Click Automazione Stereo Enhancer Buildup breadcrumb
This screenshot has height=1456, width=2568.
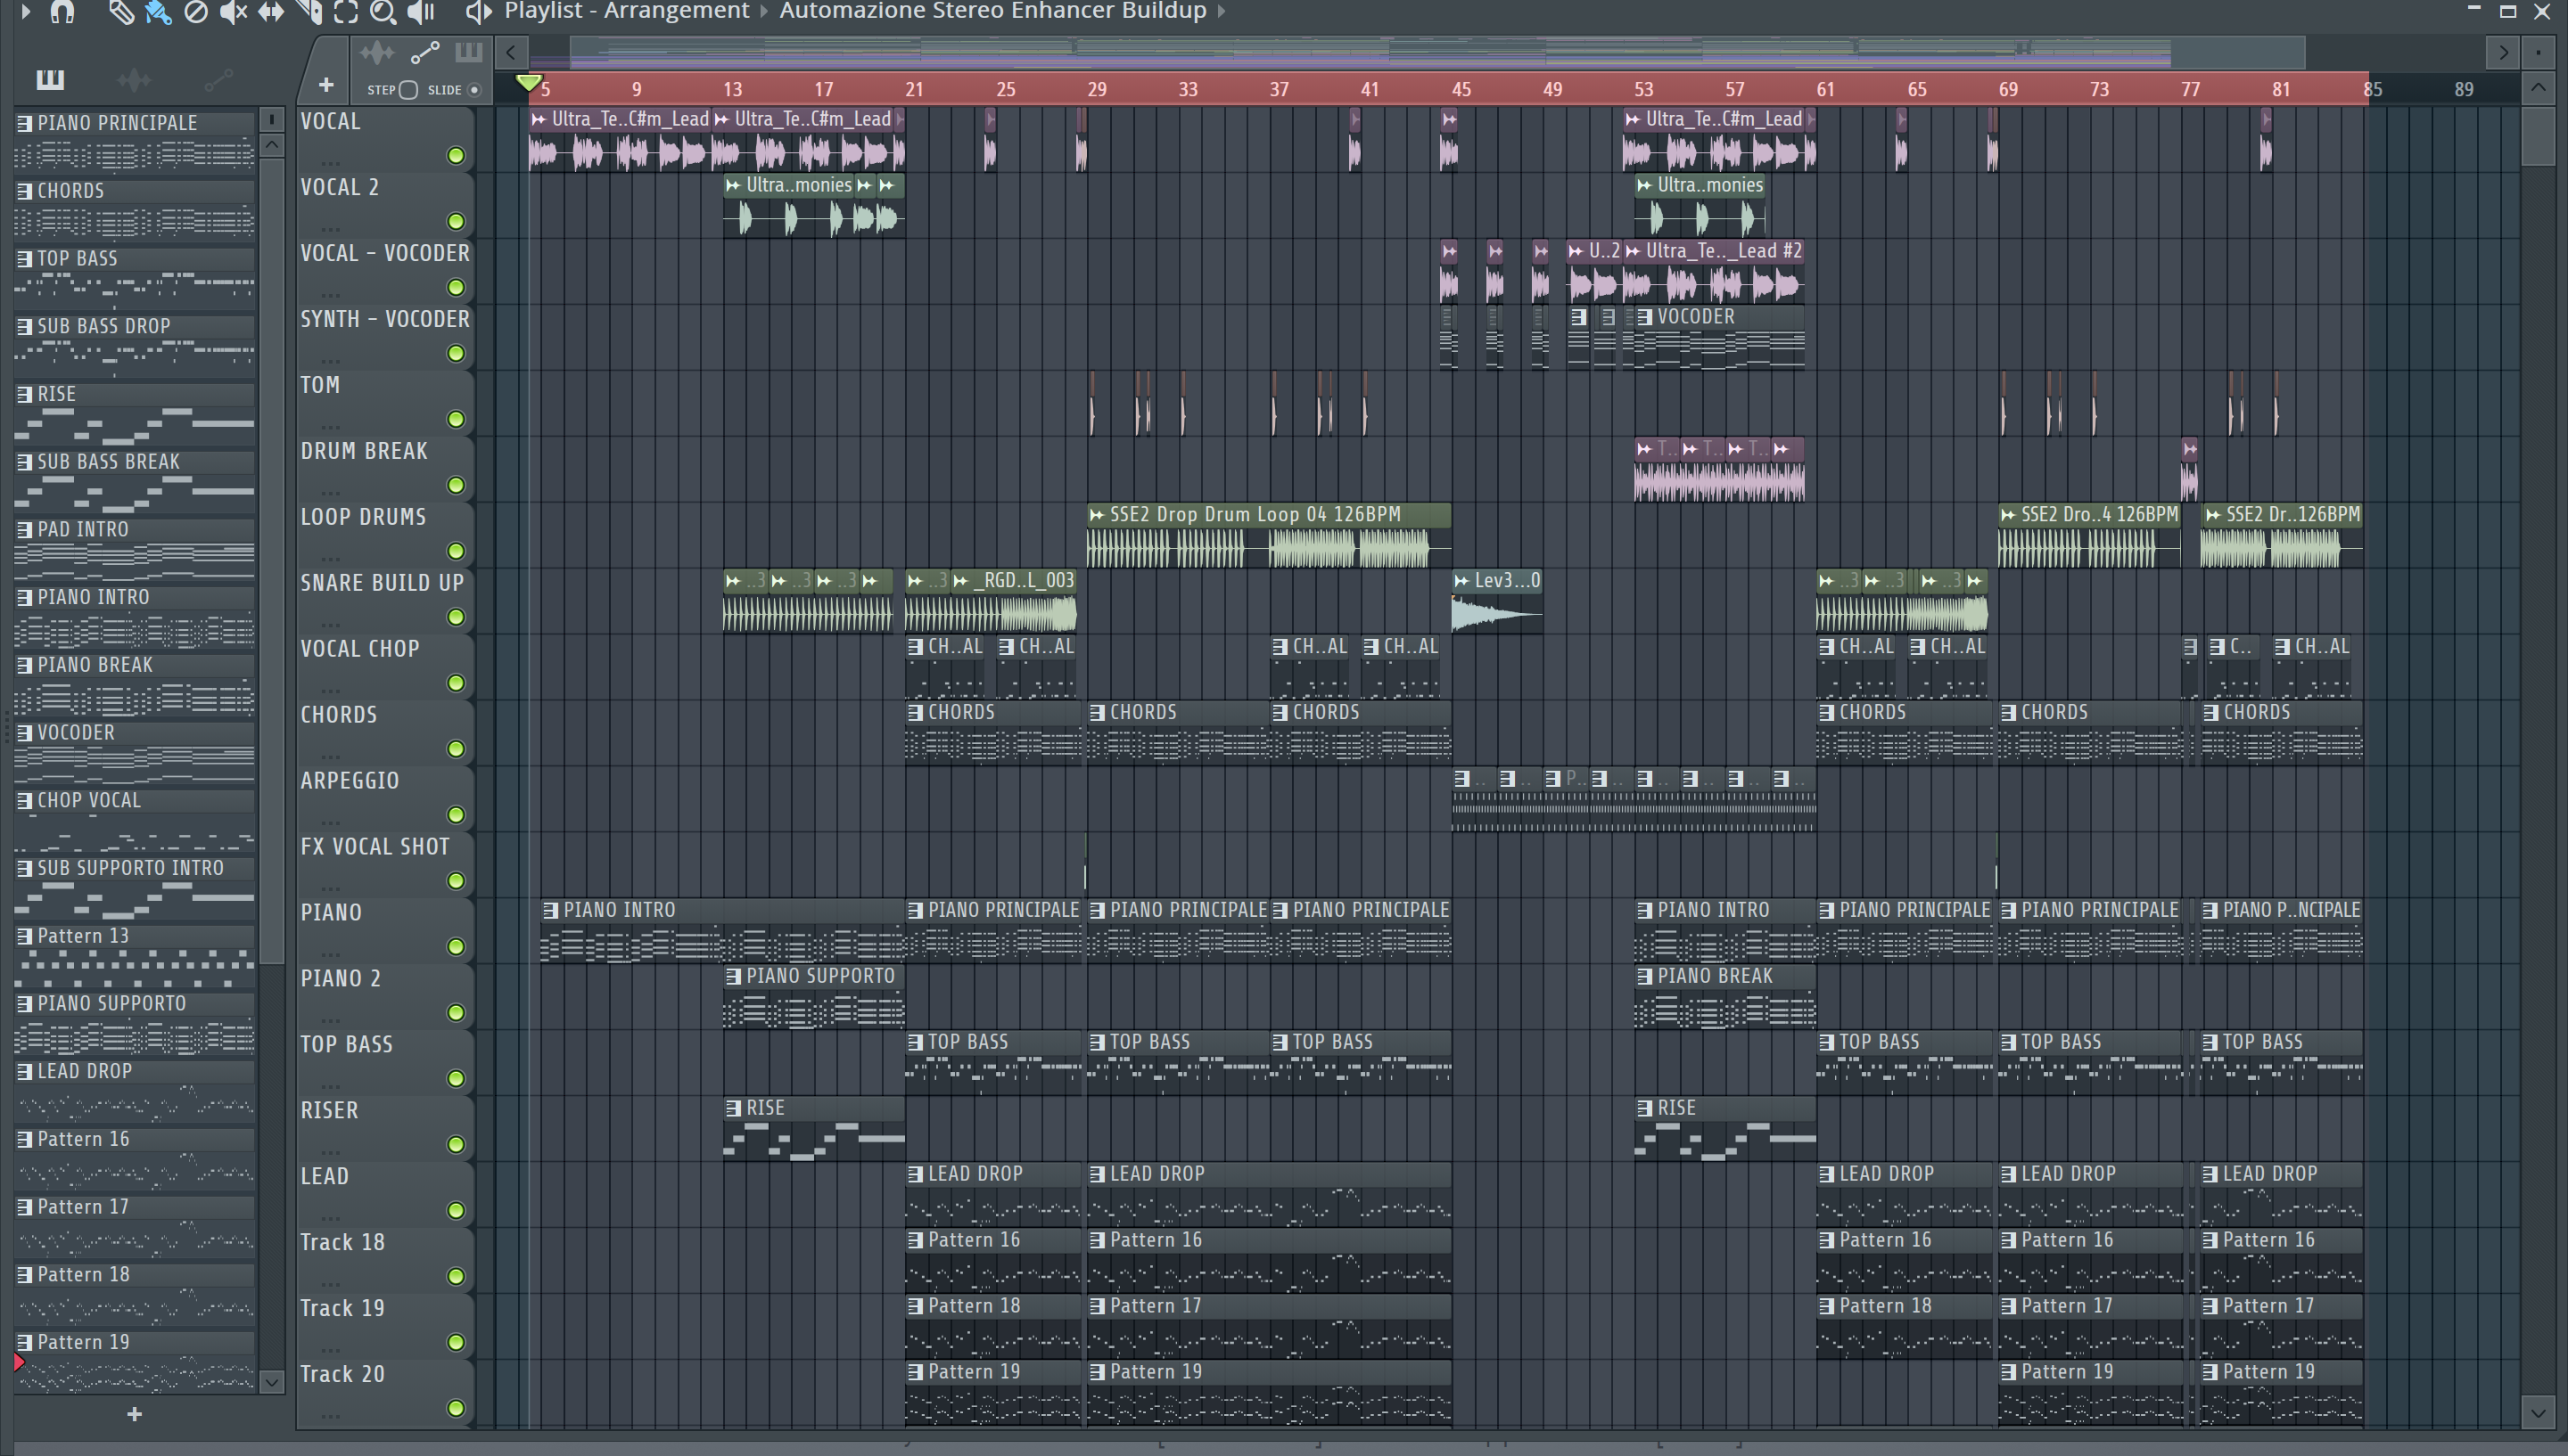992,11
